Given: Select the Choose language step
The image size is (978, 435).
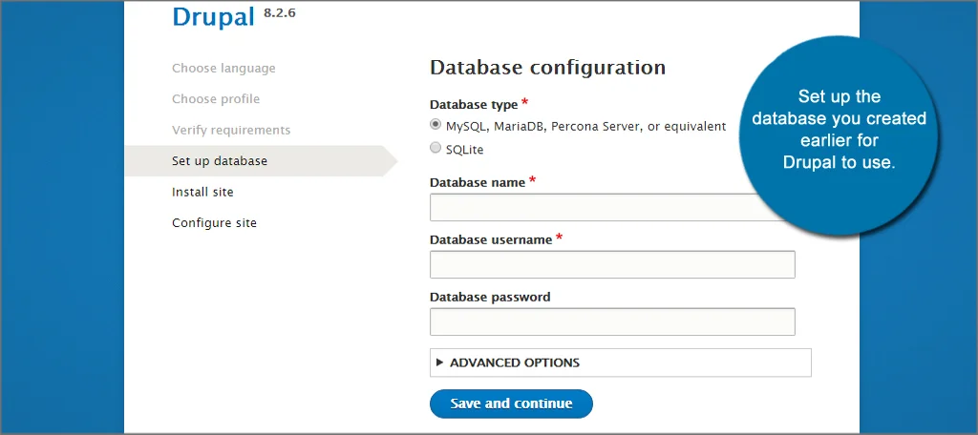Looking at the screenshot, I should 223,69.
